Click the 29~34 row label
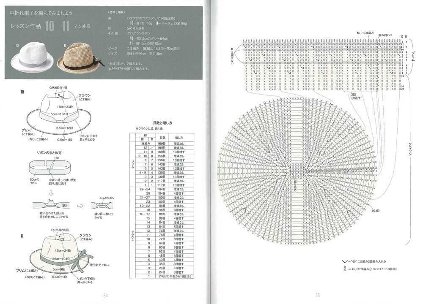The image size is (423, 304). click(145, 189)
